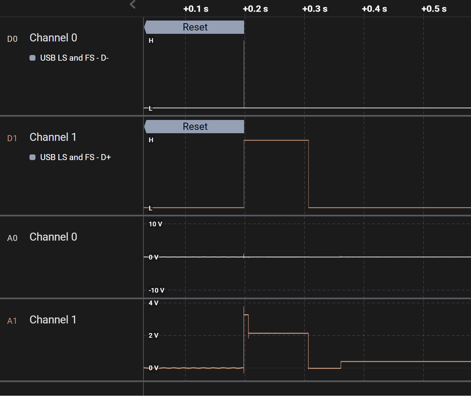This screenshot has width=471, height=396.
Task: Click the 4 V axis label
Action: click(x=153, y=303)
